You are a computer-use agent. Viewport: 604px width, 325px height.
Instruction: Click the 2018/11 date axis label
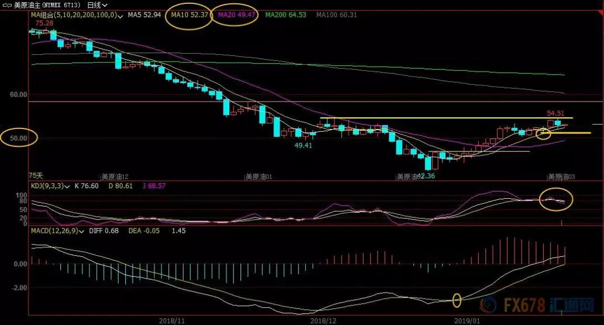click(172, 321)
